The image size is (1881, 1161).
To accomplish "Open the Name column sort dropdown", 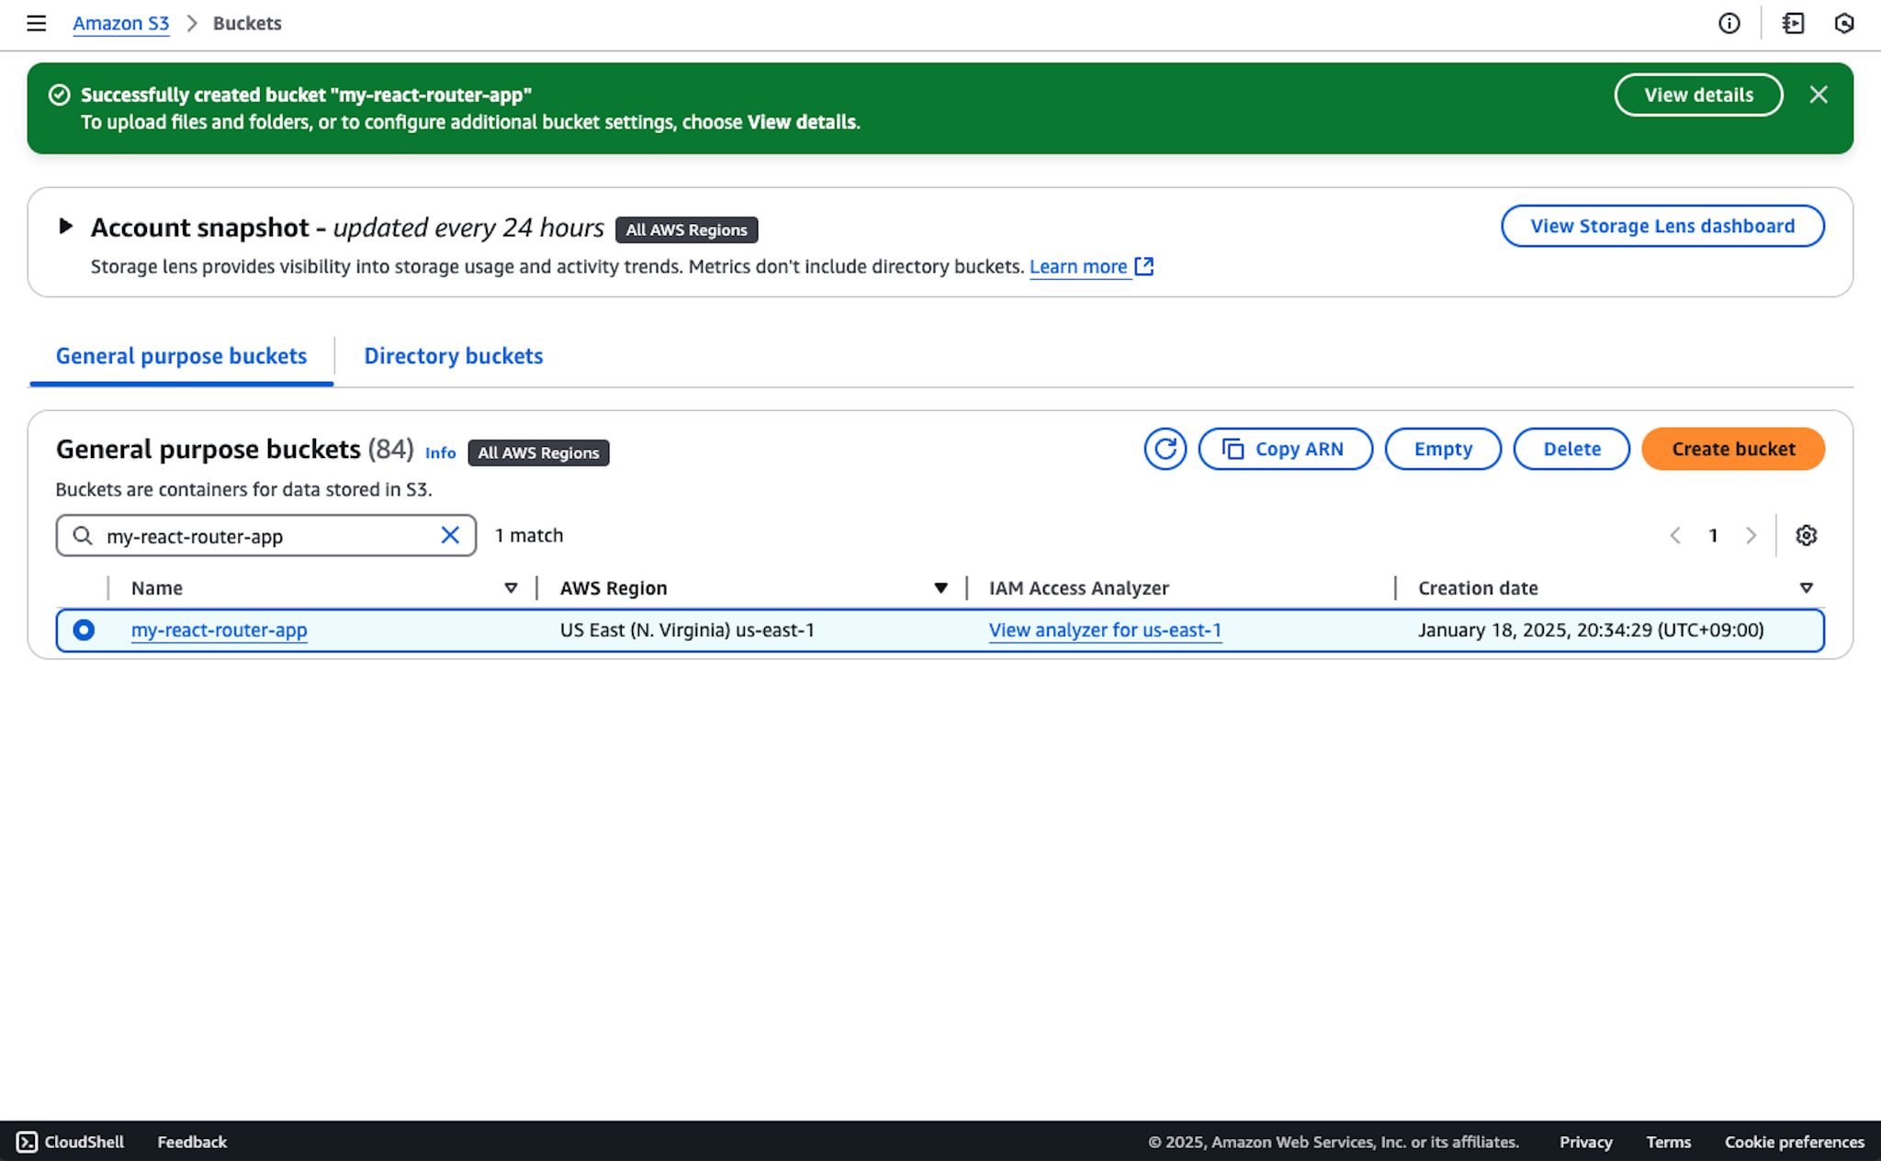I will (511, 587).
